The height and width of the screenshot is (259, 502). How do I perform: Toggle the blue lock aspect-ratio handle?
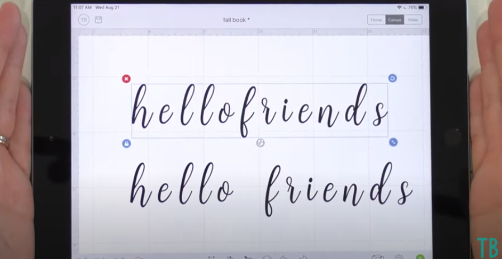[x=126, y=144]
